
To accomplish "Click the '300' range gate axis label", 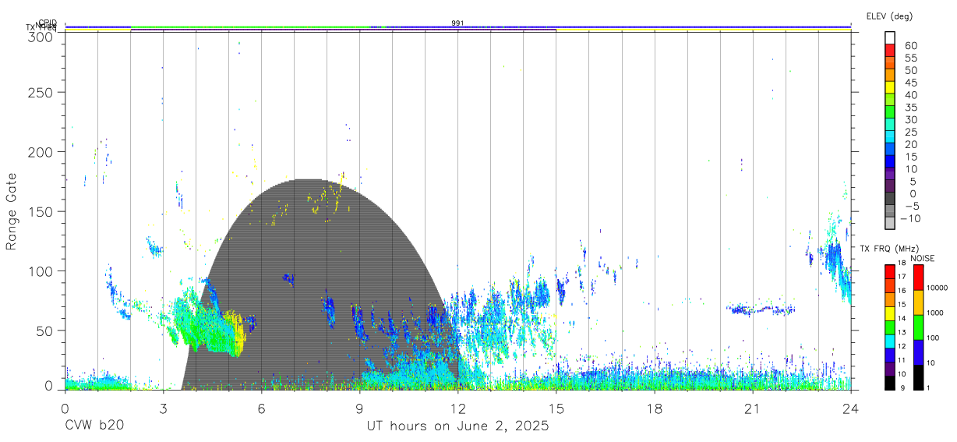I will (40, 37).
